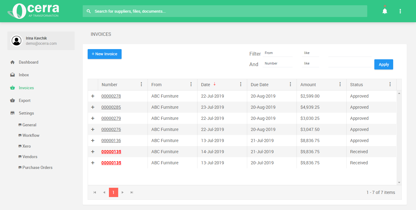Click table scrollbar down arrow

(399, 183)
